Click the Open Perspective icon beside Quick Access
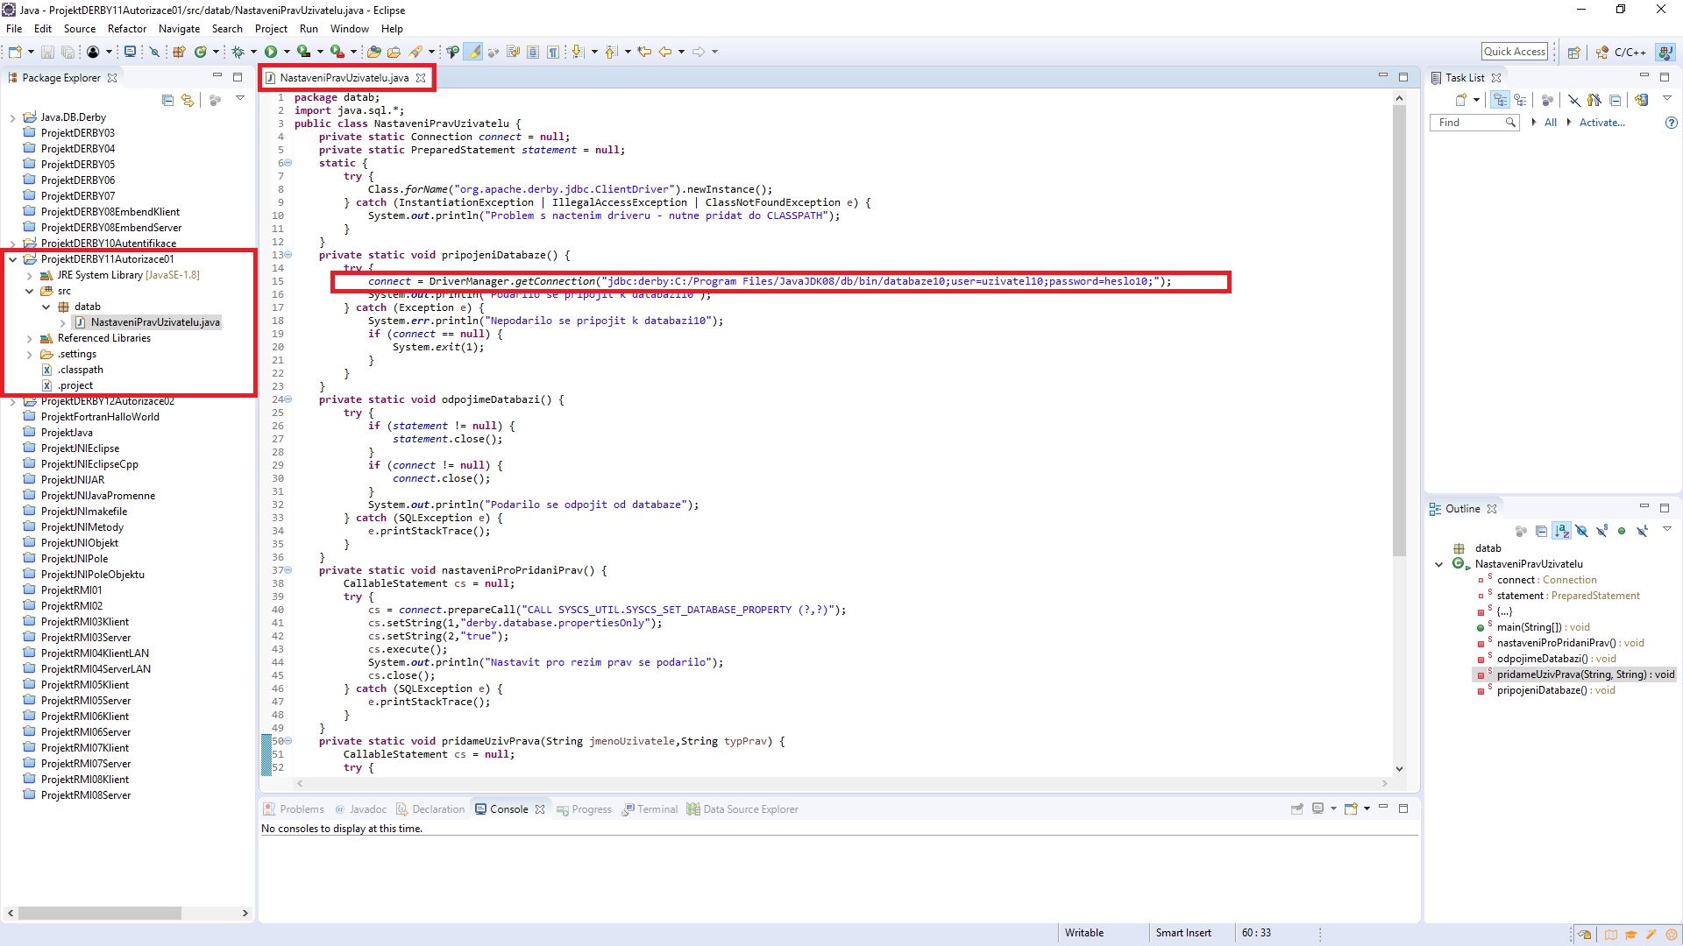Screen dimensions: 1683x946 tap(1573, 52)
